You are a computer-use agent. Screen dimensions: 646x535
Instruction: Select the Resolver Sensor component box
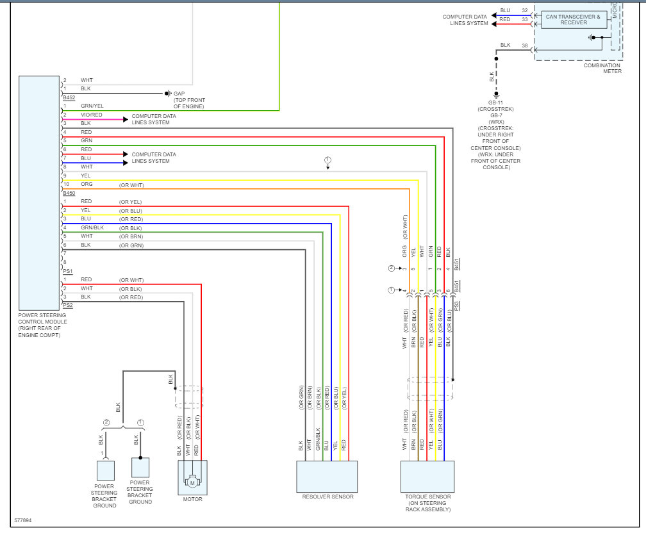coord(327,477)
